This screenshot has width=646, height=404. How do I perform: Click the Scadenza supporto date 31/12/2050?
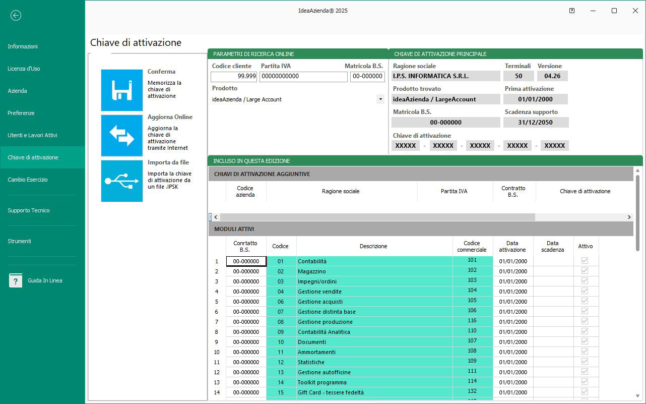tap(536, 123)
